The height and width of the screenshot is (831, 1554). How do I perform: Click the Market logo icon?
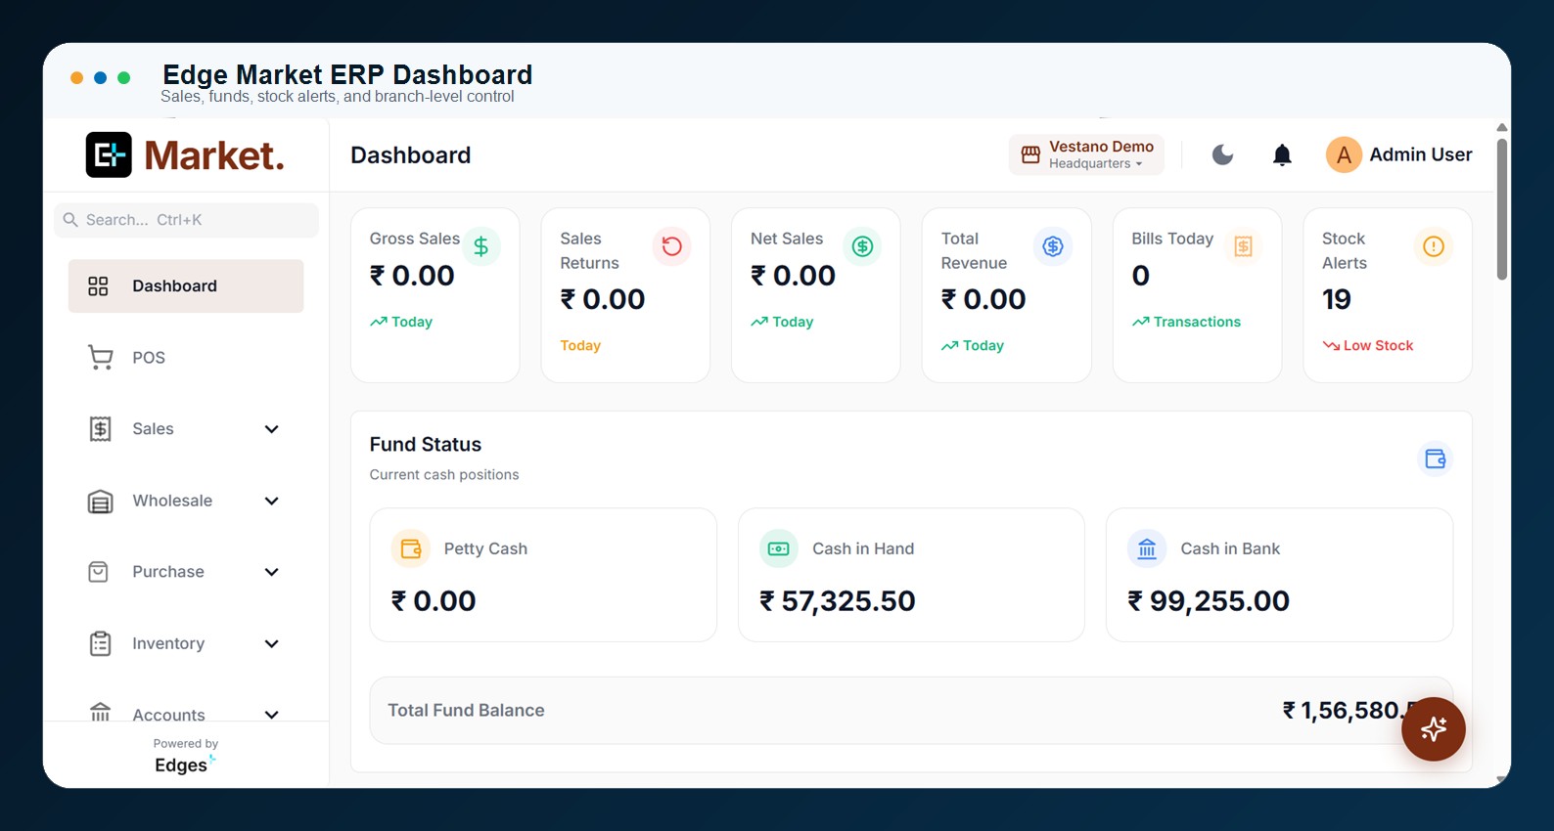pyautogui.click(x=109, y=154)
